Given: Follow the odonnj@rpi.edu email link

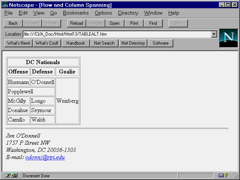Looking at the screenshot, I should click(x=45, y=157).
